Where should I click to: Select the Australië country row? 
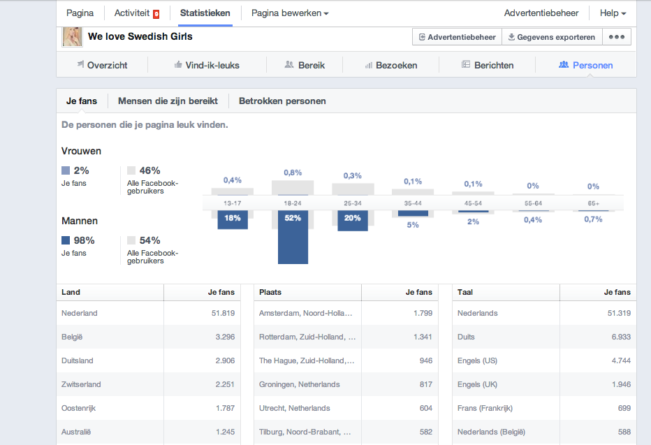[148, 432]
